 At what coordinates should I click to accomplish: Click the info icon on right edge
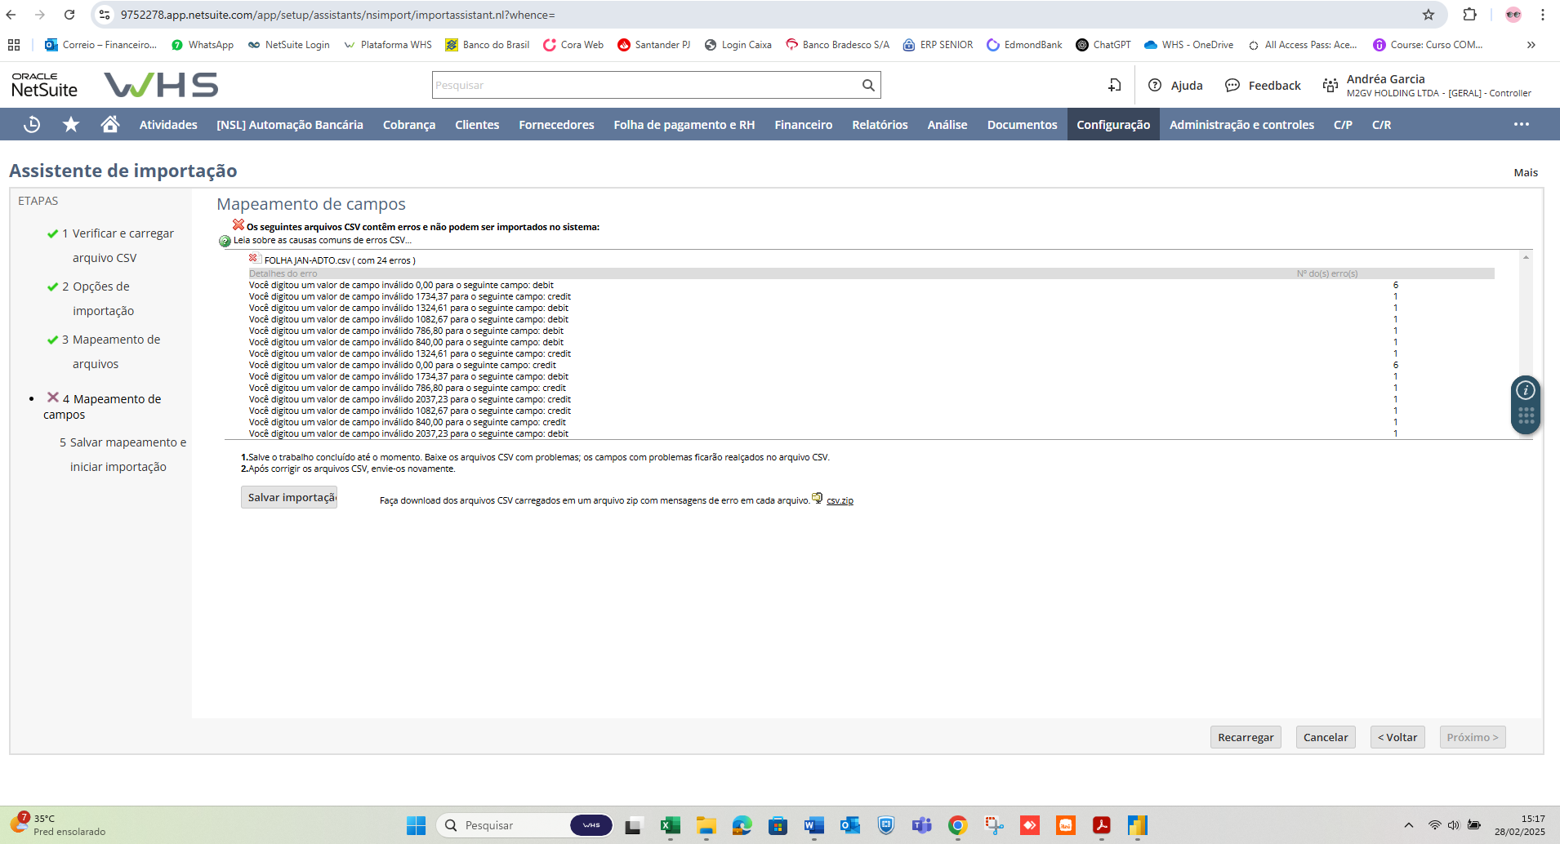pos(1525,391)
